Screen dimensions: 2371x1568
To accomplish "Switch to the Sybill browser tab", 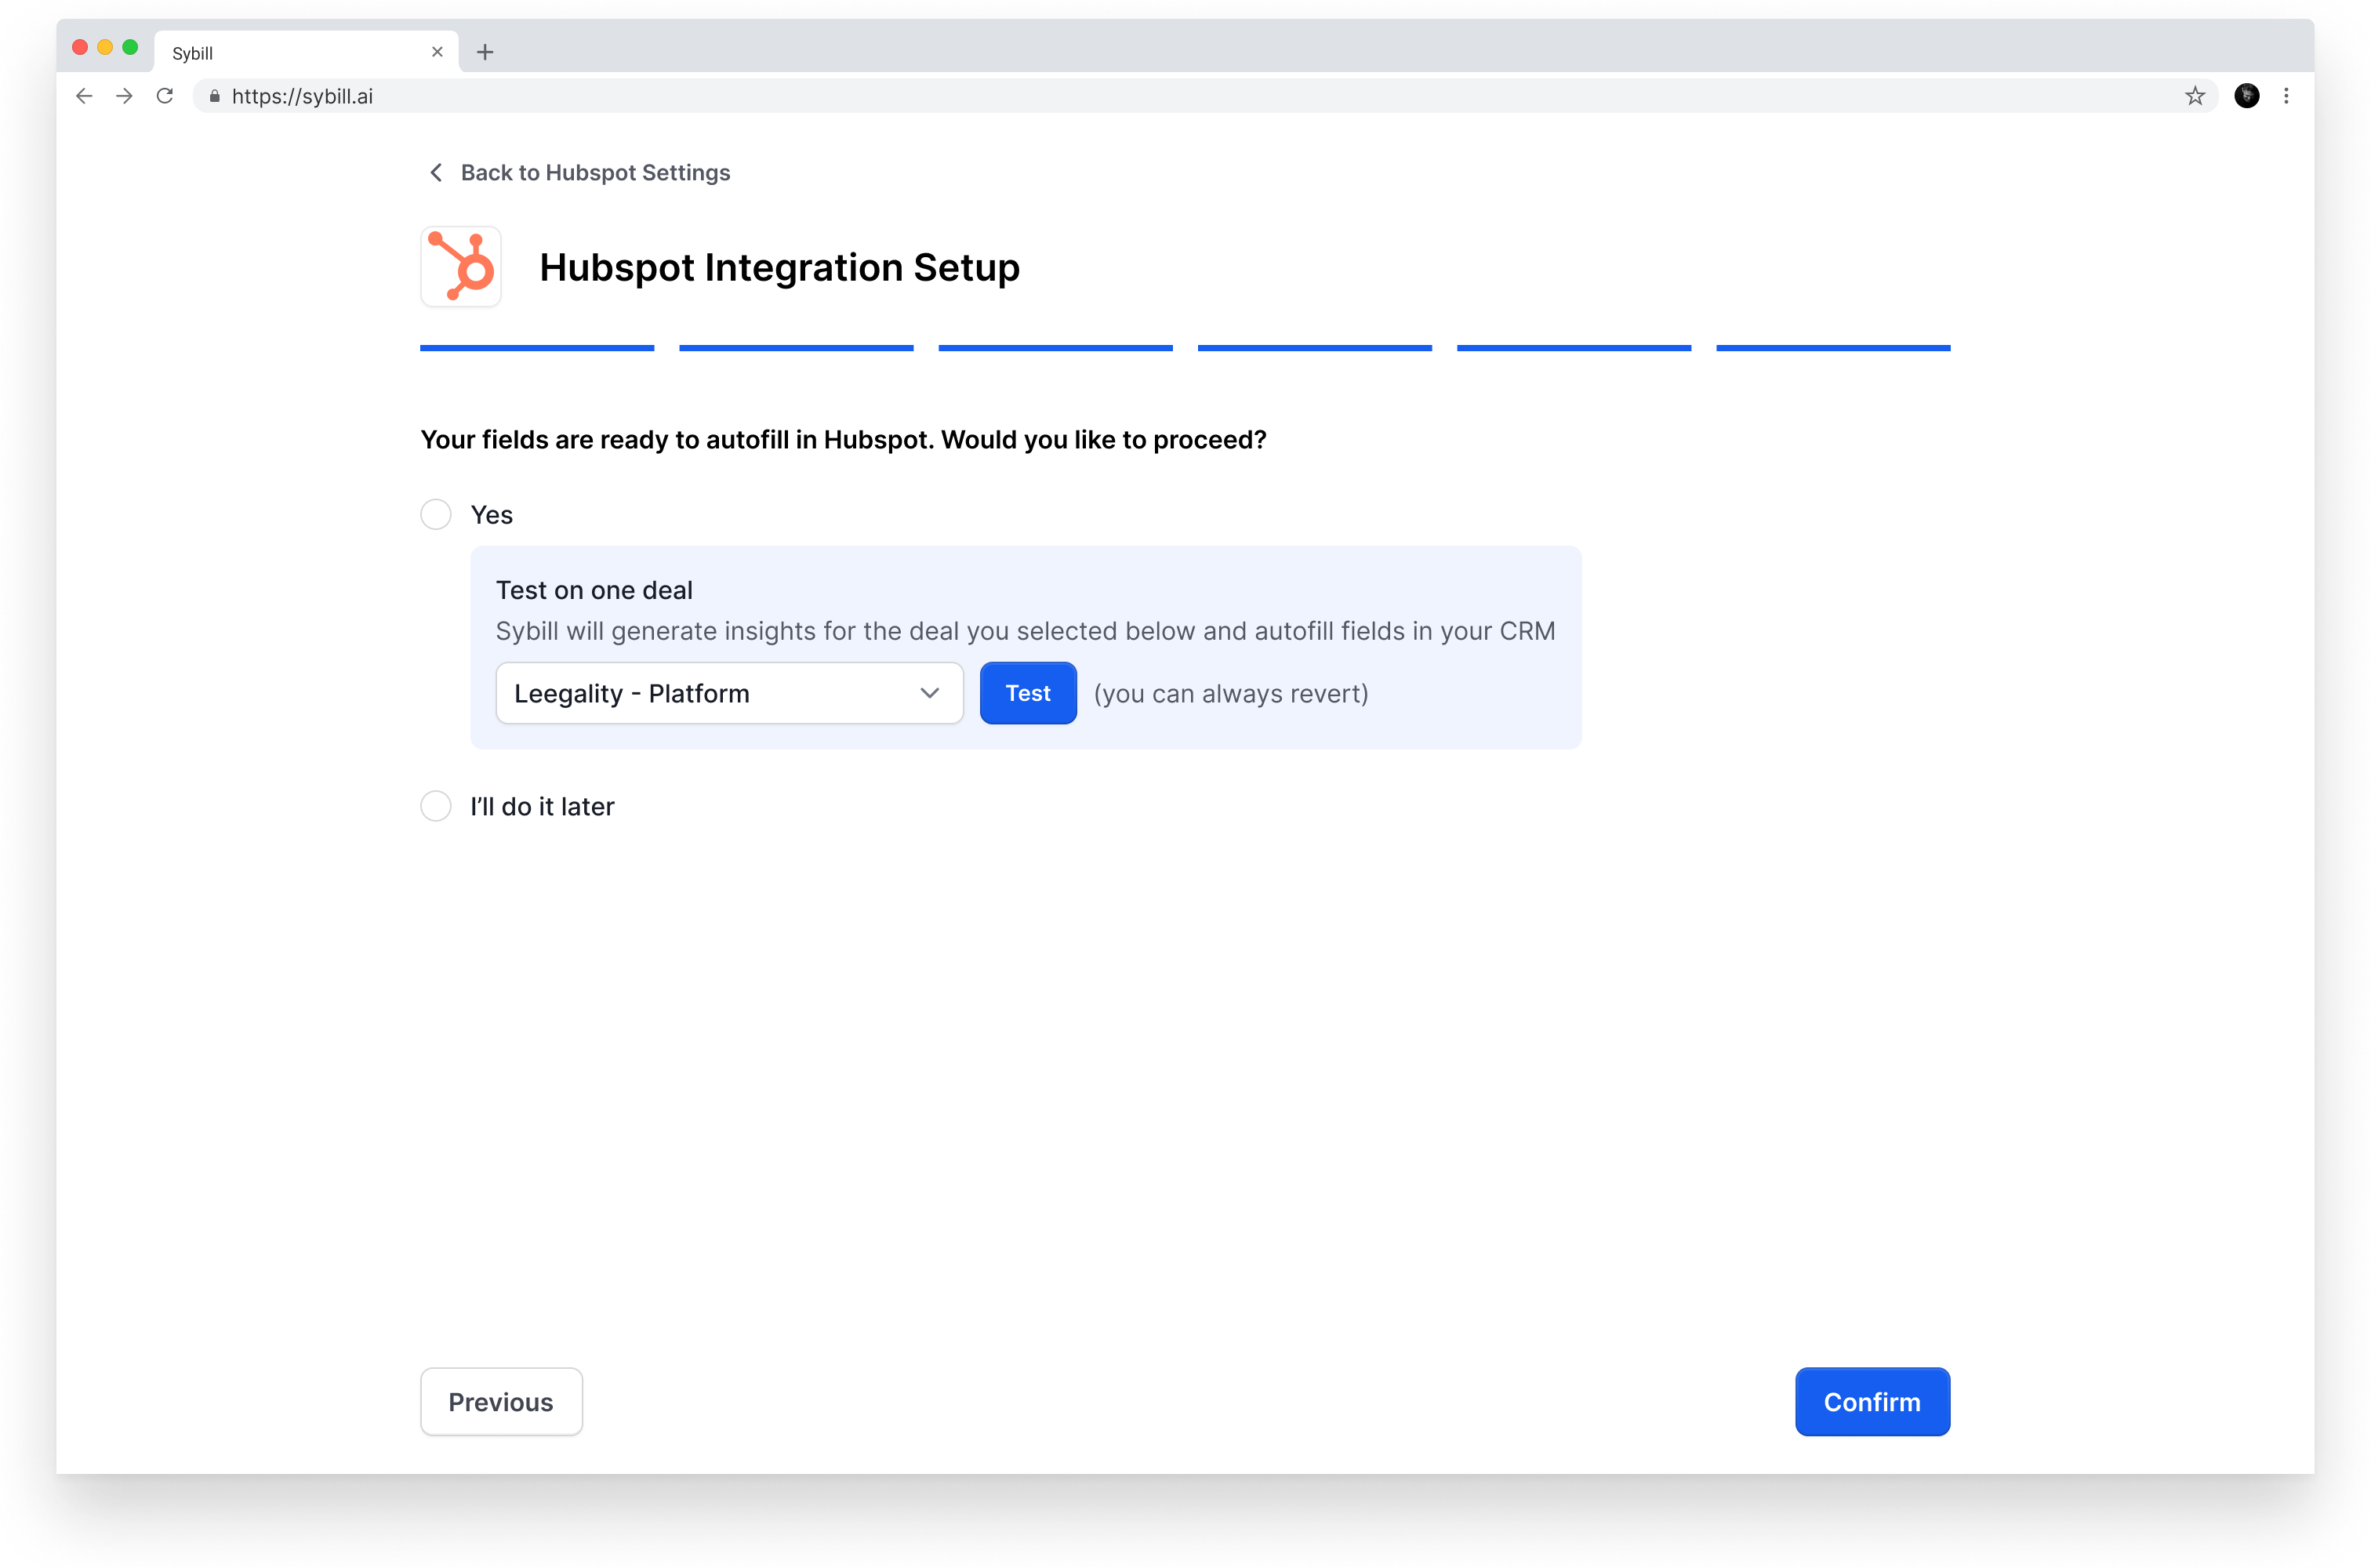I will (306, 52).
